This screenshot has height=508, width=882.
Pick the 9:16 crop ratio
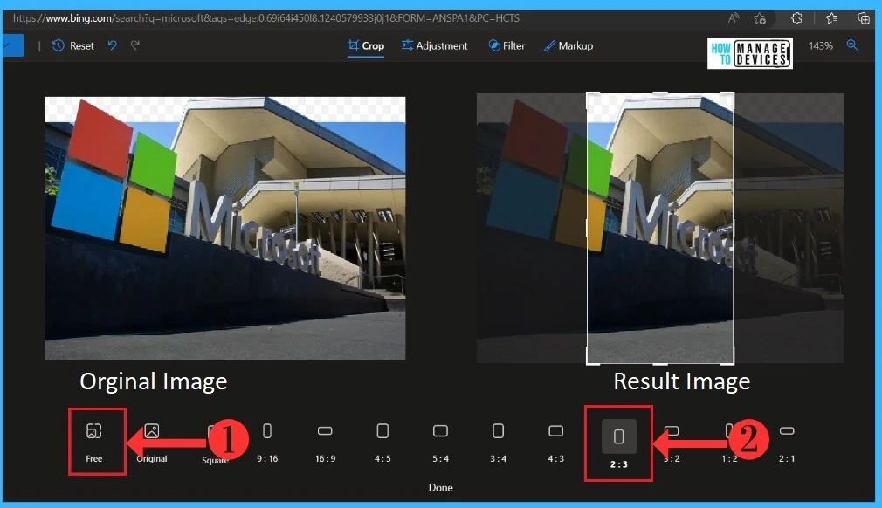267,443
